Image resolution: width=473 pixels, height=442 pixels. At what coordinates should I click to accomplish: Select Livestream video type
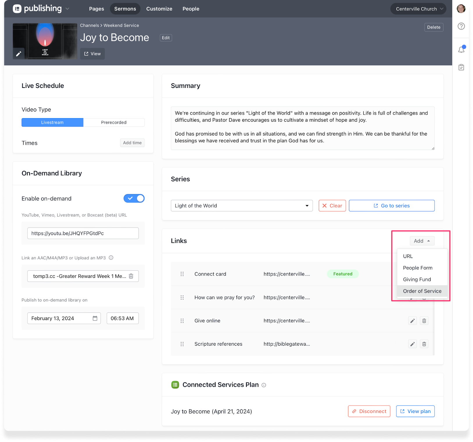point(52,122)
